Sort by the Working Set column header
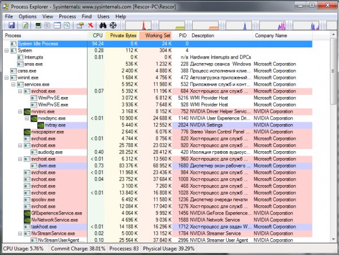The height and width of the screenshot is (255, 339). pyautogui.click(x=156, y=36)
